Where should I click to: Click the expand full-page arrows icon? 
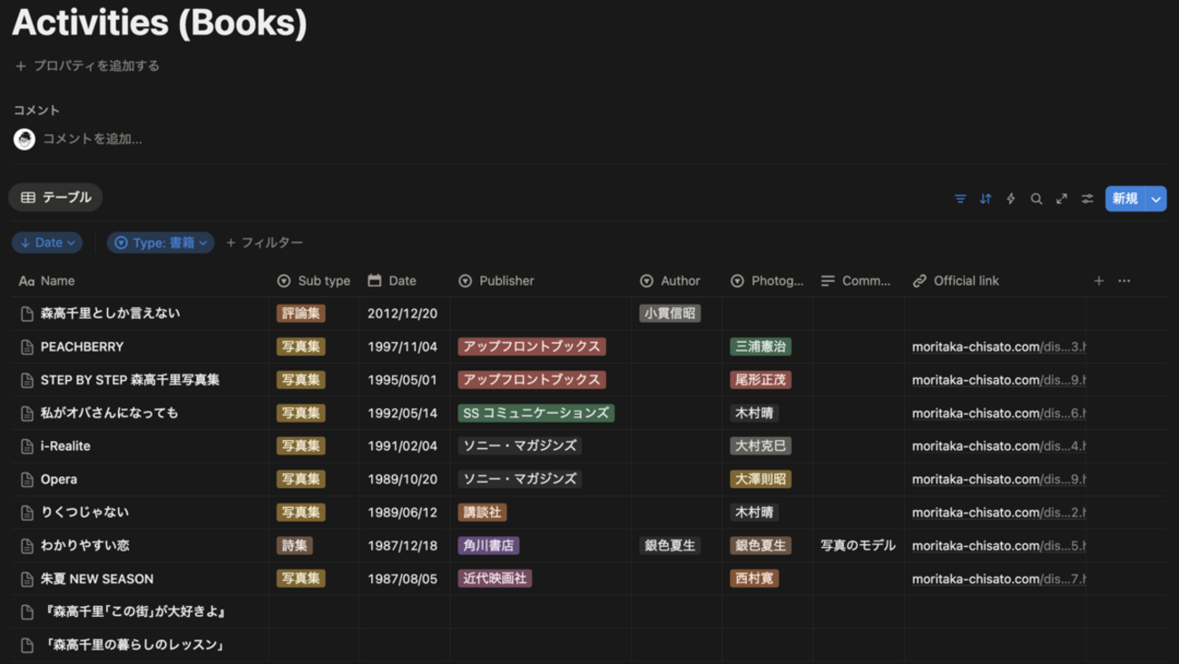coord(1062,199)
